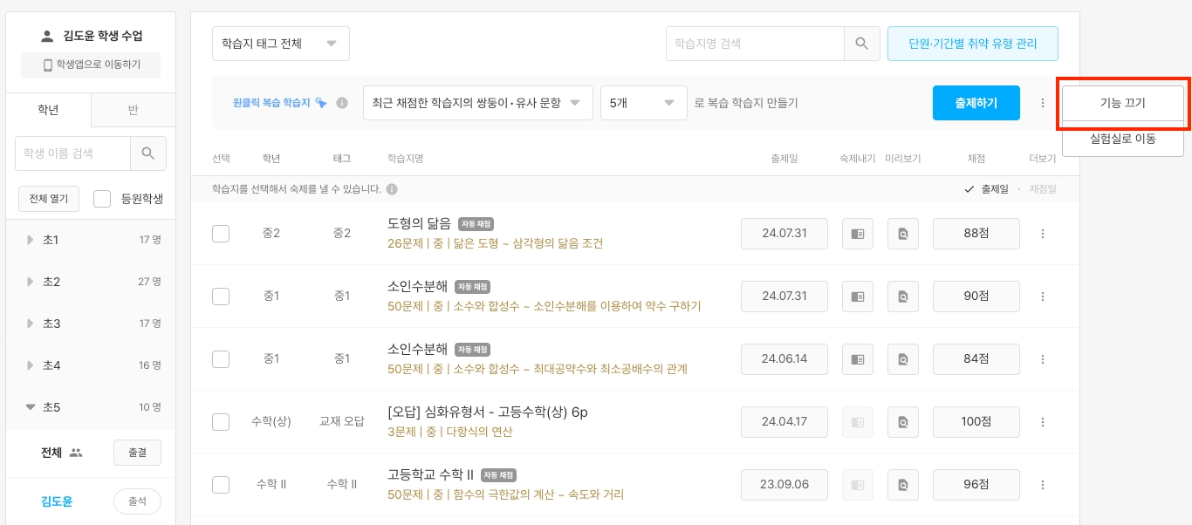Click more options for 심화유형서 row
Screen dimensions: 1192x525
(1042, 422)
